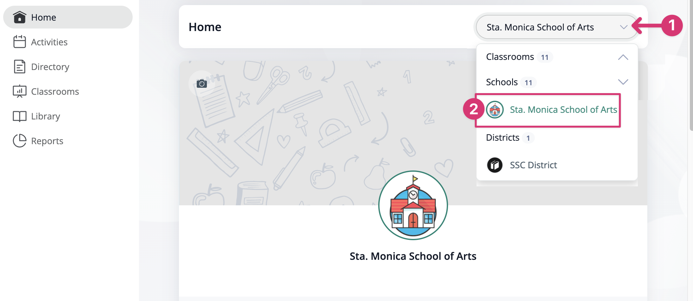Choose SSC District from the dropdown
Screen dimensions: 693x301
click(533, 165)
